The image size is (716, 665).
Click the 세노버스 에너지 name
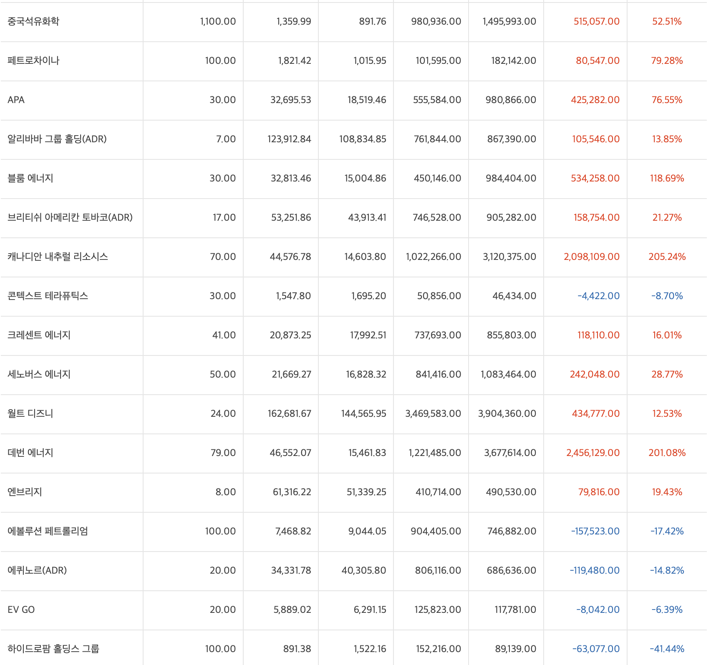click(x=39, y=374)
